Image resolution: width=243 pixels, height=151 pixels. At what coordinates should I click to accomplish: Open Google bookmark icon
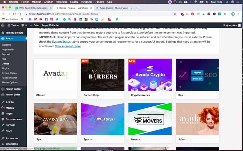coord(22,19)
